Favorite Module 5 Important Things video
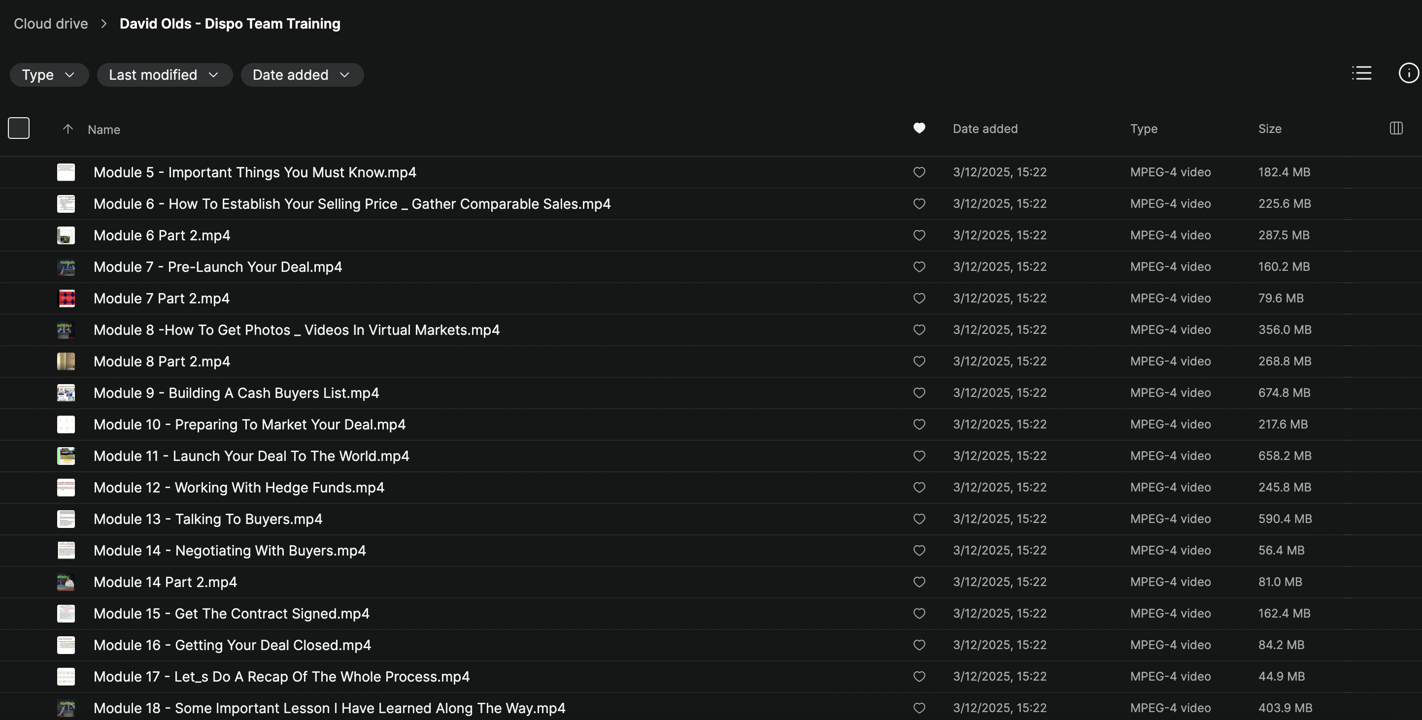 click(x=918, y=172)
